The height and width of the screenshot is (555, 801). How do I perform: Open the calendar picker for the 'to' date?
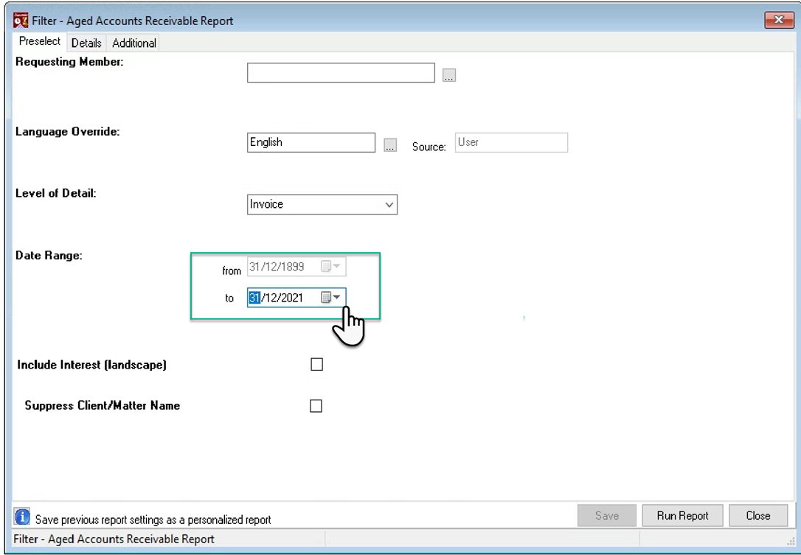pyautogui.click(x=331, y=298)
